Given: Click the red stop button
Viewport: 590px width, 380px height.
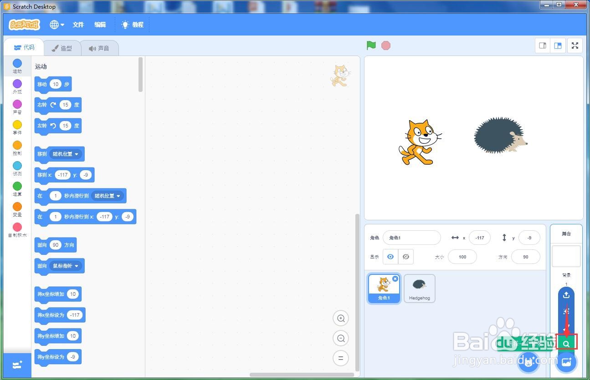Looking at the screenshot, I should 386,46.
